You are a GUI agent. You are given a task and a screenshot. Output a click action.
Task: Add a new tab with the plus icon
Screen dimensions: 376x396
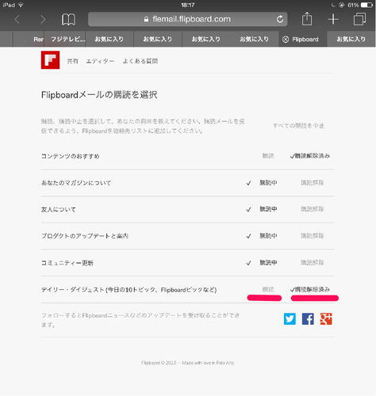tap(333, 19)
